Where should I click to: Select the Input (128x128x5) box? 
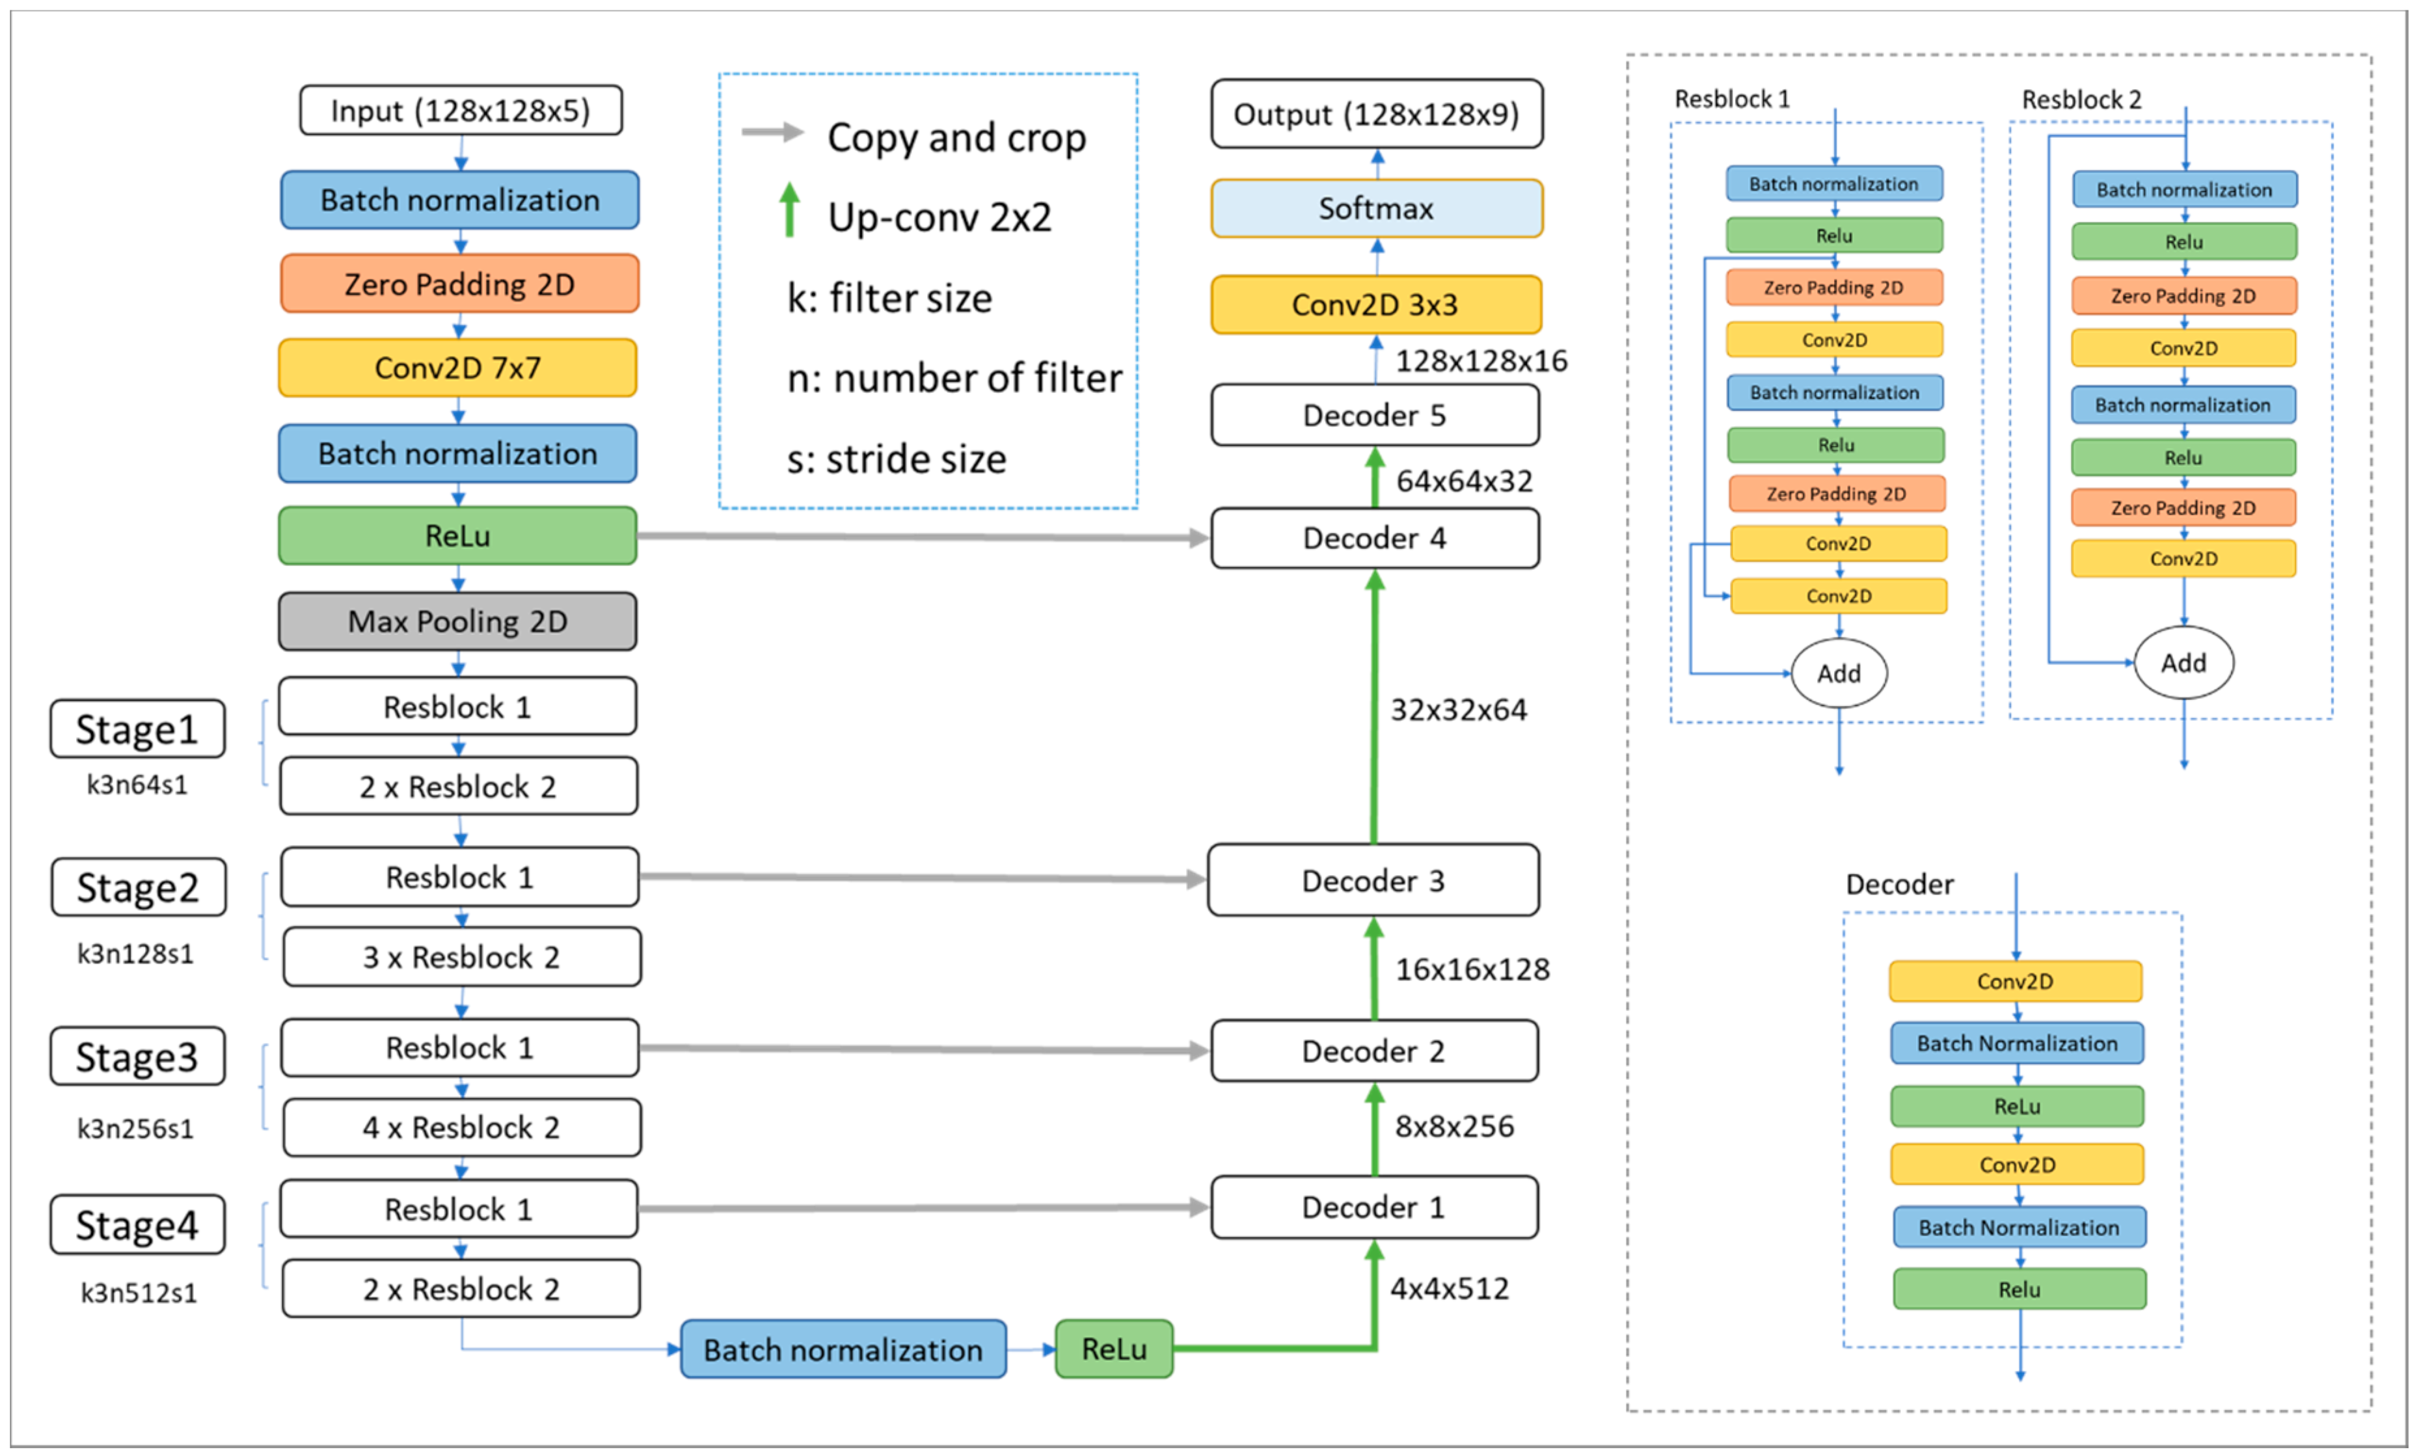[x=460, y=110]
